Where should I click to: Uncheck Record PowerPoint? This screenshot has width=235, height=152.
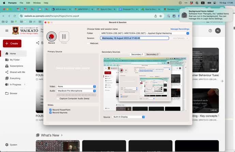50,110
